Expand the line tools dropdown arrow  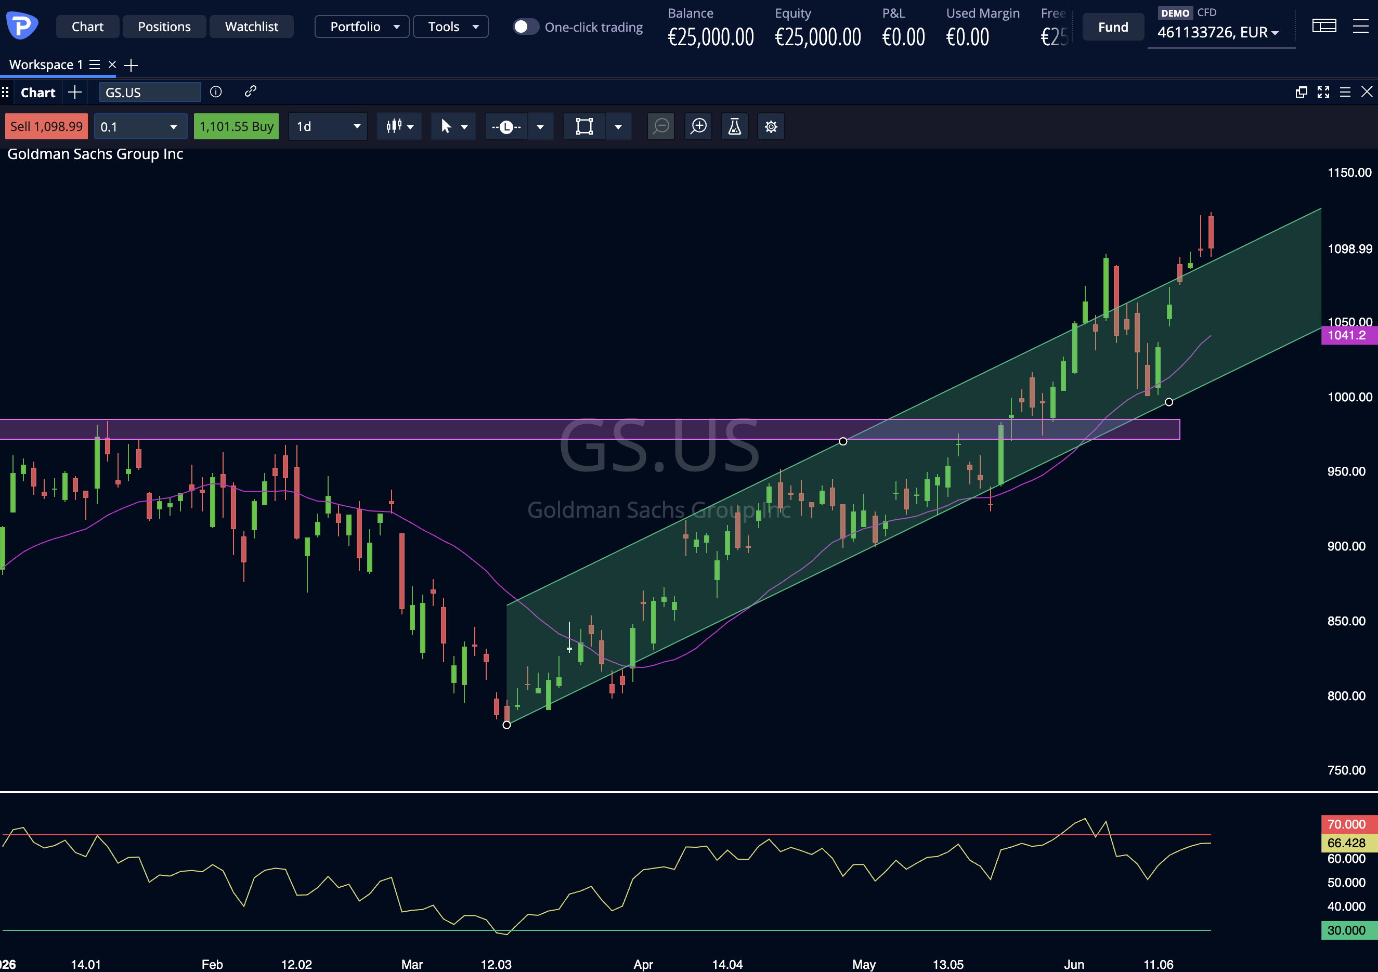click(540, 127)
